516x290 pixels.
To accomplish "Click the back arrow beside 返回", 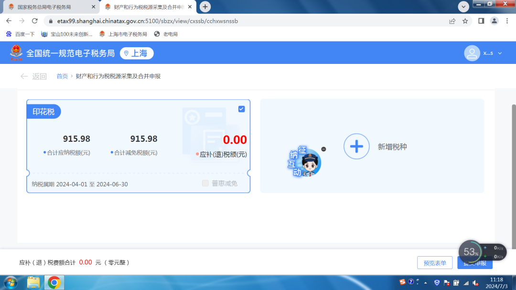I will tap(24, 76).
